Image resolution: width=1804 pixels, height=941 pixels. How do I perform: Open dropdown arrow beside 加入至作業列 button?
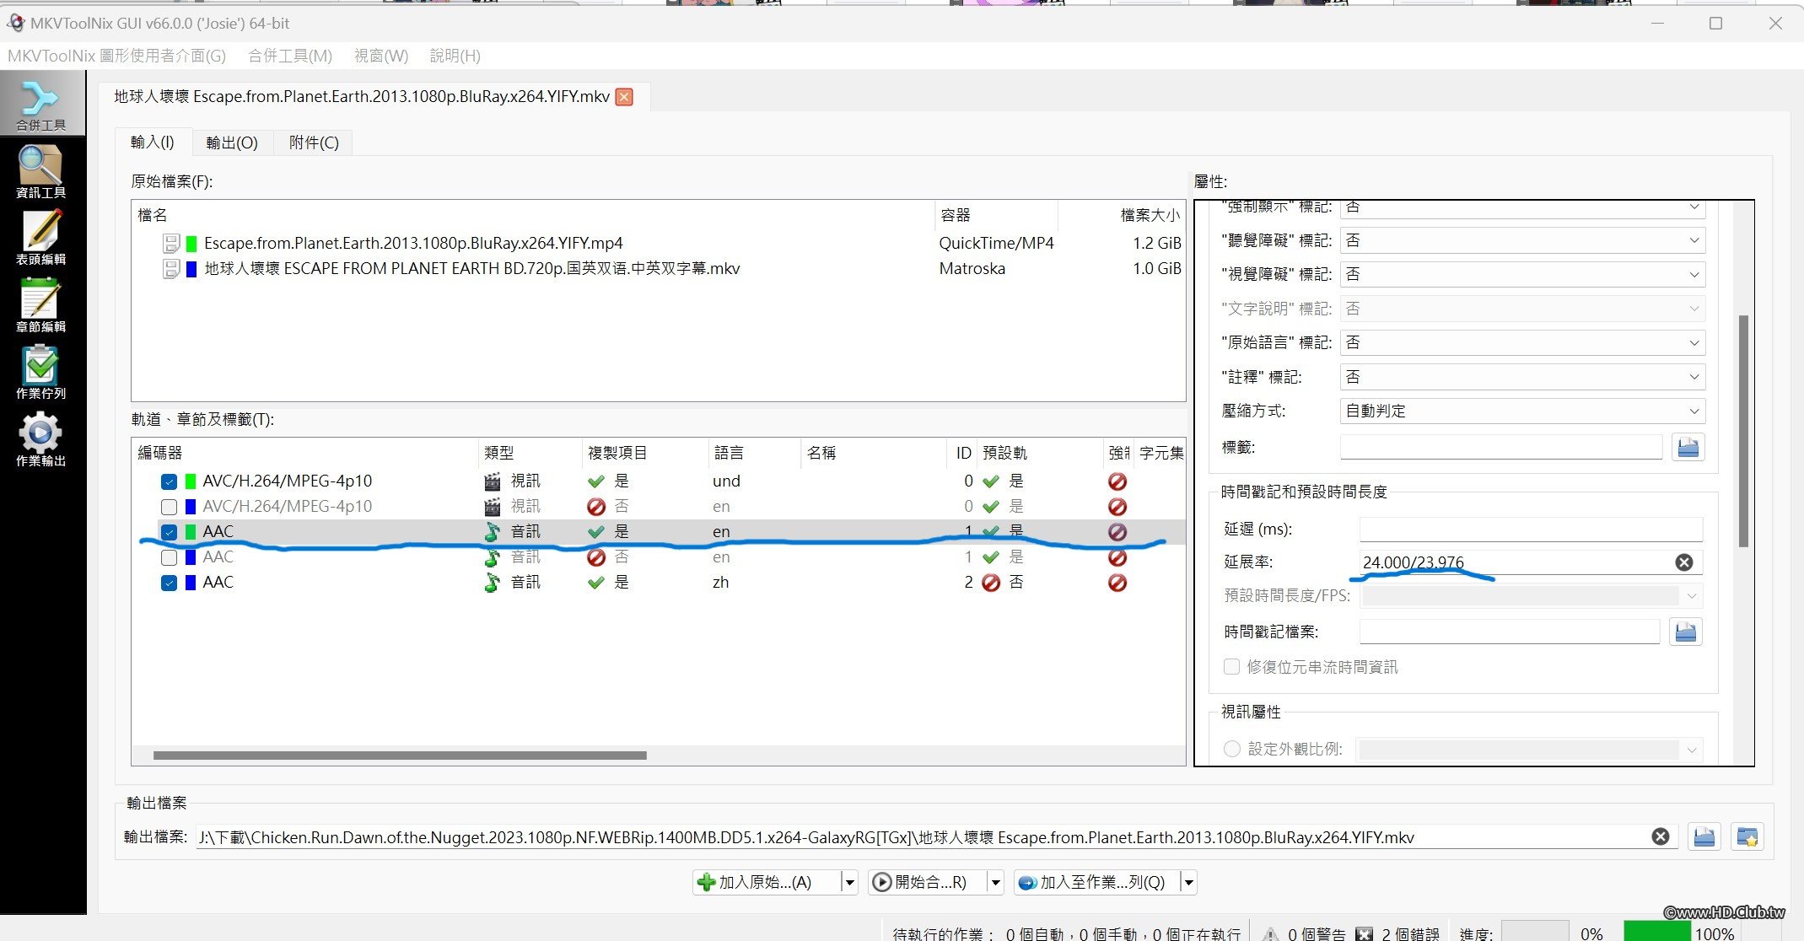coord(1188,883)
